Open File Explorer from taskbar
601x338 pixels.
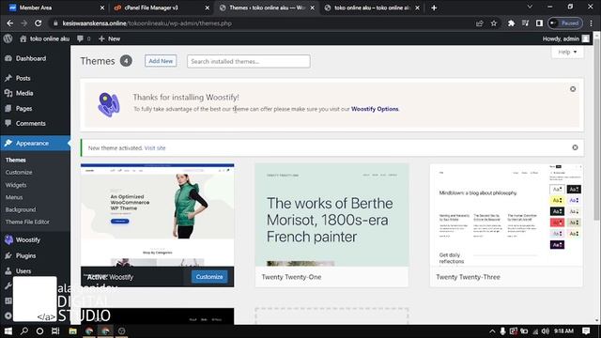coord(73,331)
